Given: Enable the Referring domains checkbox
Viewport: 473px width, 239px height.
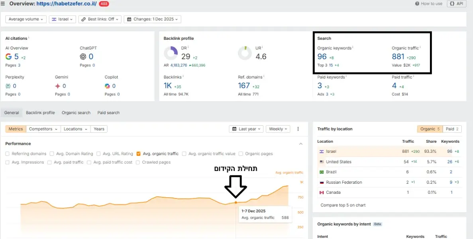Looking at the screenshot, I should point(8,154).
